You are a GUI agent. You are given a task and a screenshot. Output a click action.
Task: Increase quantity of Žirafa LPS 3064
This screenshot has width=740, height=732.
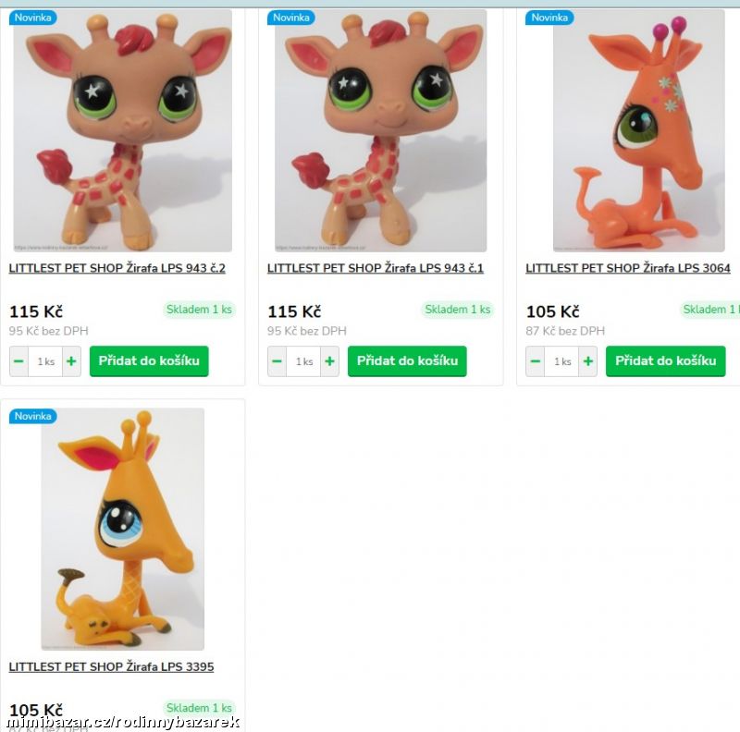[x=587, y=361]
